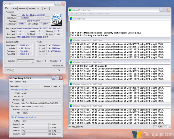Click the Core Voltage value field
The height and width of the screenshot is (139, 174).
45,24
